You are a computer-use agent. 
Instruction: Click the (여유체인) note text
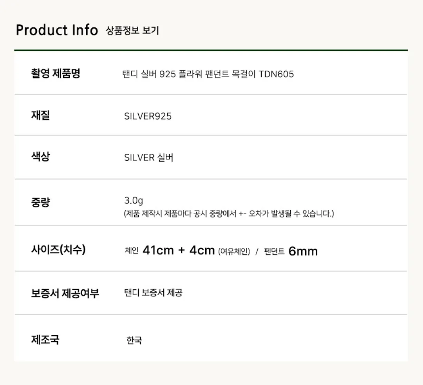[234, 252]
